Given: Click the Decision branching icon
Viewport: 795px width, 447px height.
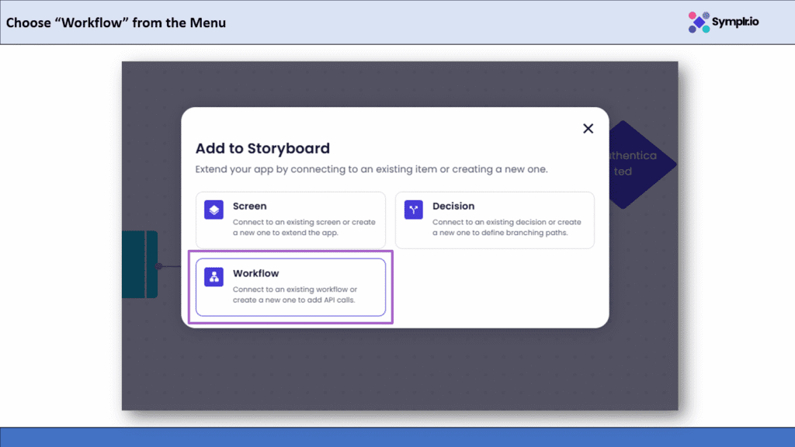Looking at the screenshot, I should (x=413, y=210).
